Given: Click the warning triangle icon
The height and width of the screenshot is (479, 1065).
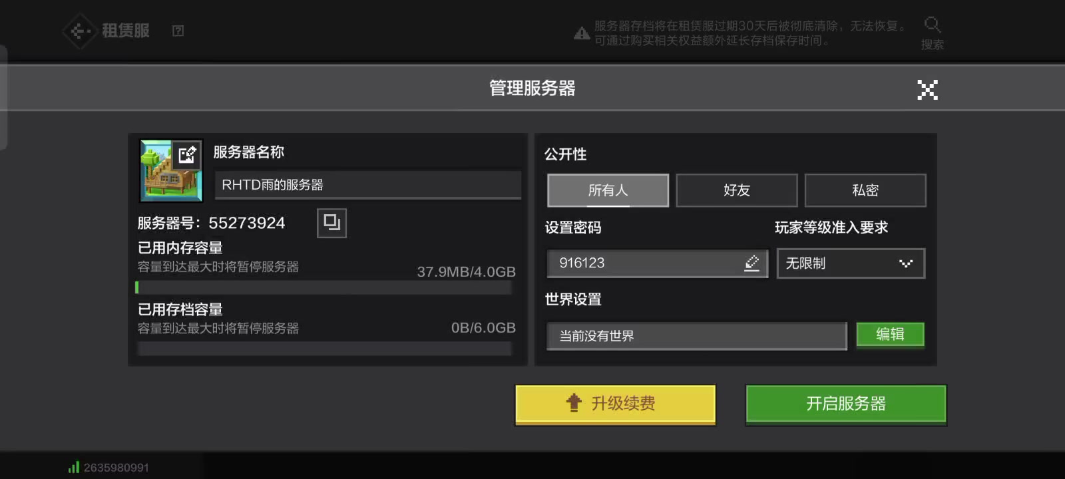Looking at the screenshot, I should click(582, 33).
